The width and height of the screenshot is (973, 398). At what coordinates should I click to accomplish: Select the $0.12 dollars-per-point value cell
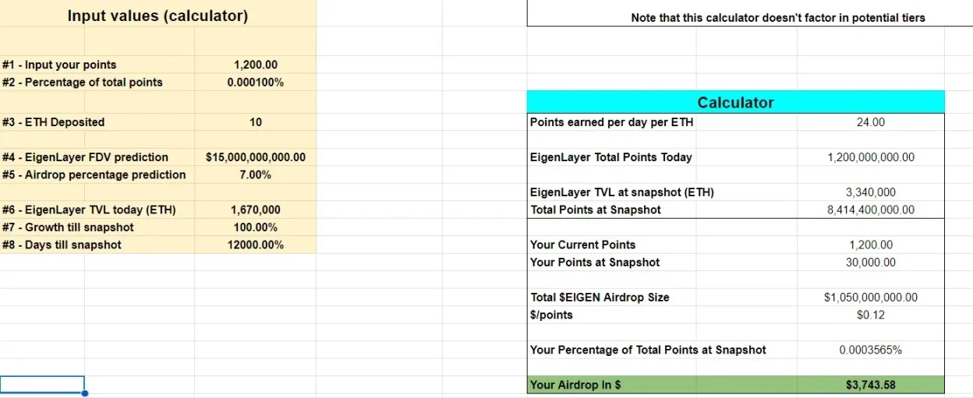(870, 315)
